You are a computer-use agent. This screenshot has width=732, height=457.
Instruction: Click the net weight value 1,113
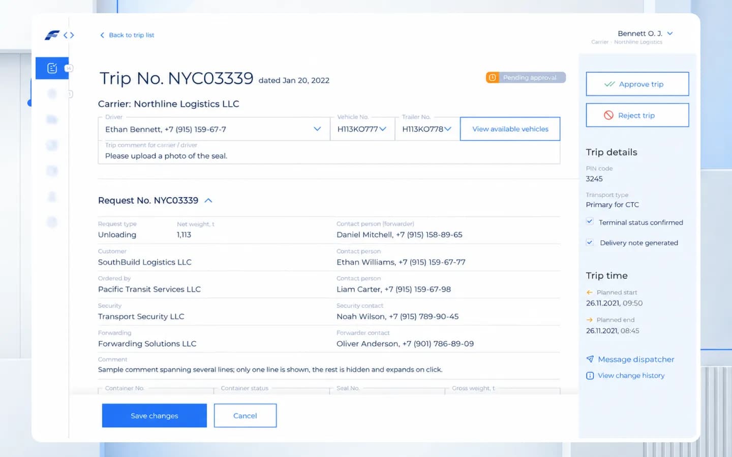(184, 235)
